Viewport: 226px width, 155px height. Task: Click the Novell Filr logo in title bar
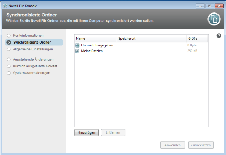(x=5, y=6)
